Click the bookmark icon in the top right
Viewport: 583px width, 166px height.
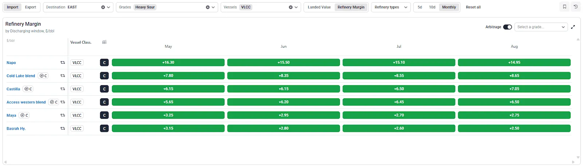(x=564, y=7)
